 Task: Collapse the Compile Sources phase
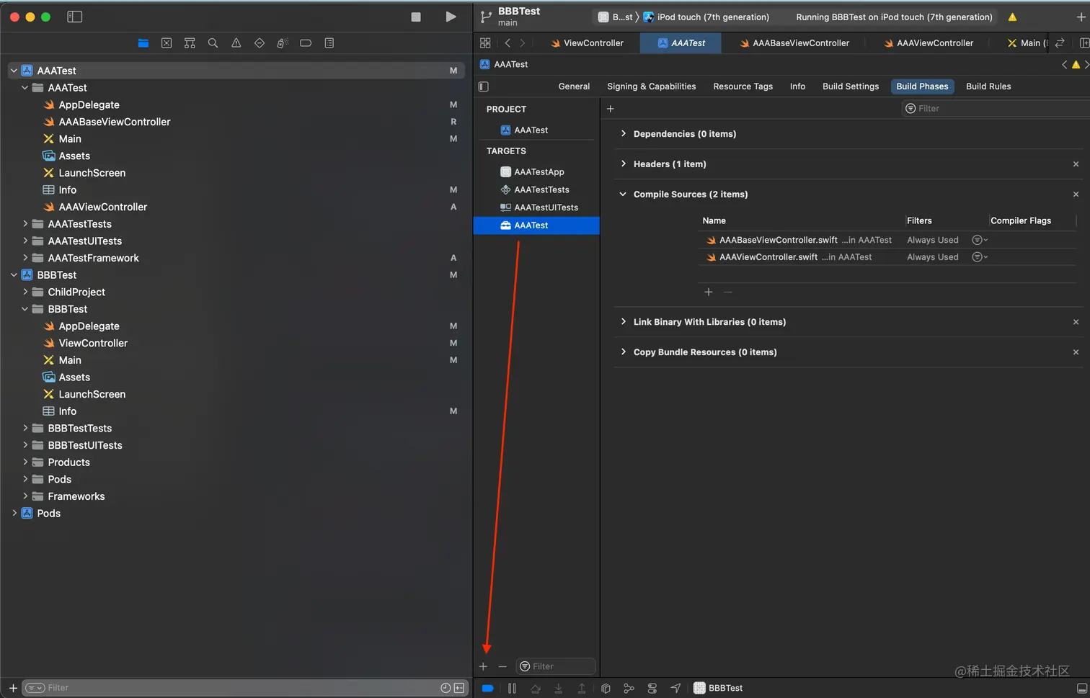(x=623, y=194)
